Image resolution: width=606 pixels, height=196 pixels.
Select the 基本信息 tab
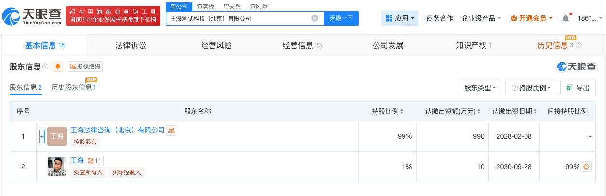(x=45, y=45)
